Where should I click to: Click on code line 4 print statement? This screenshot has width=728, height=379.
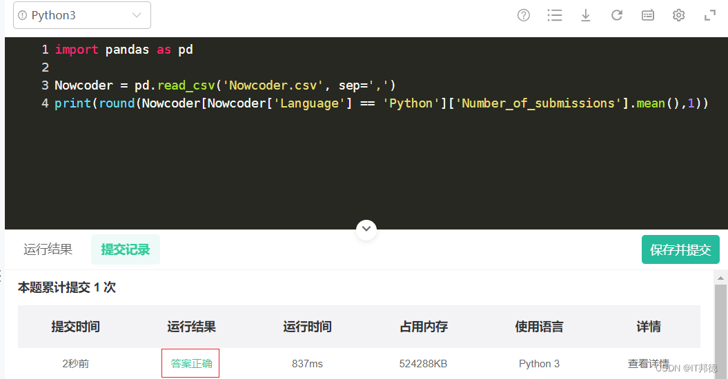tap(382, 103)
